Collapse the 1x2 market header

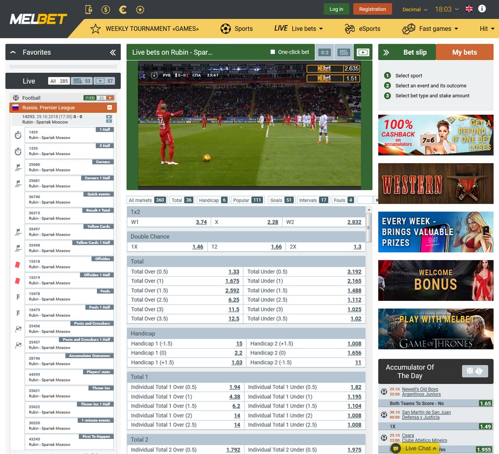click(x=246, y=212)
